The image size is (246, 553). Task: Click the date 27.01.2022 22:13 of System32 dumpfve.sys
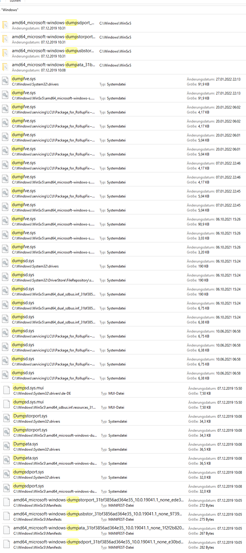point(228,79)
